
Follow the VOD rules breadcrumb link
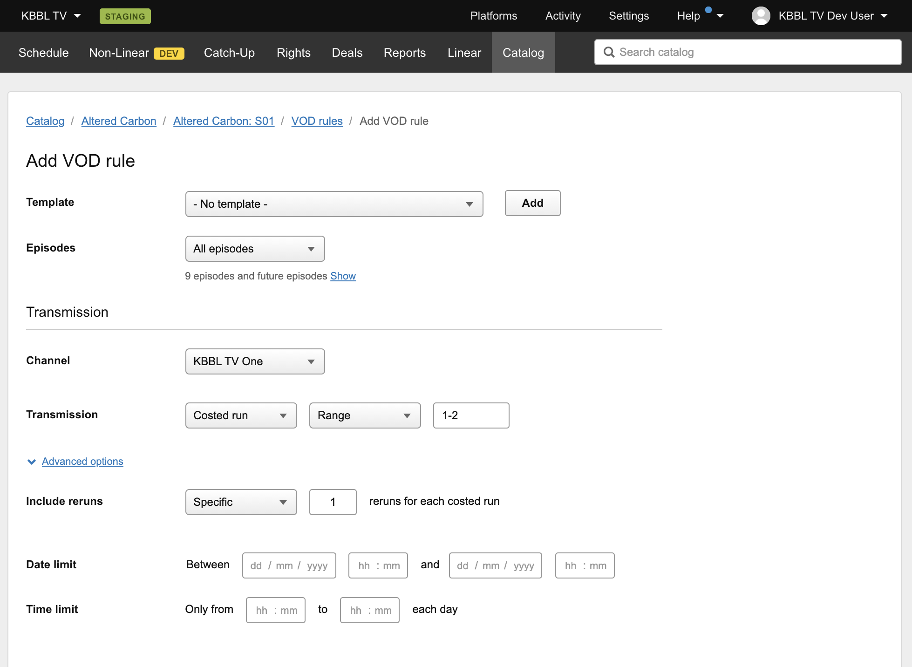tap(317, 121)
